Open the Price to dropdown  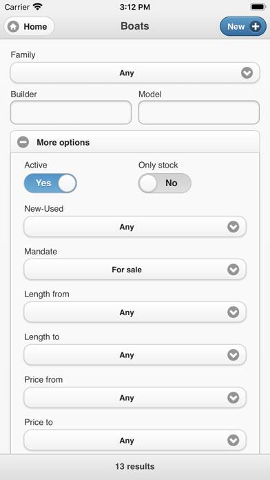pyautogui.click(x=135, y=441)
